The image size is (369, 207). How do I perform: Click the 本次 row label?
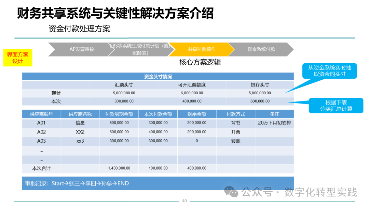pyautogui.click(x=56, y=101)
